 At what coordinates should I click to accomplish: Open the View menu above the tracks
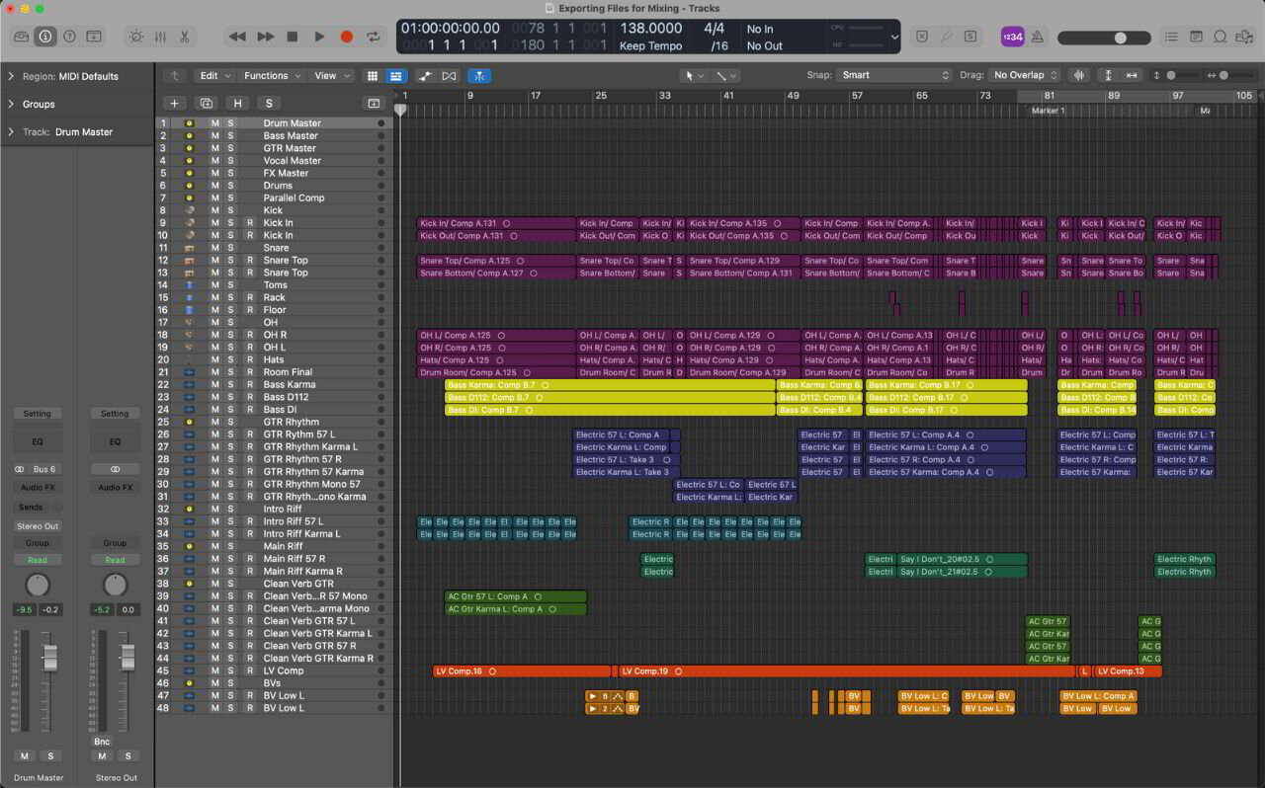(326, 75)
